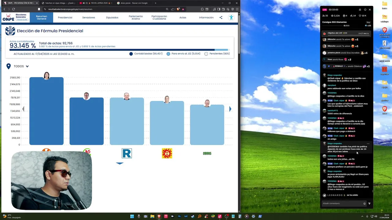
Task: Click the streamer webcam thumbnail
Action: (x=51, y=181)
